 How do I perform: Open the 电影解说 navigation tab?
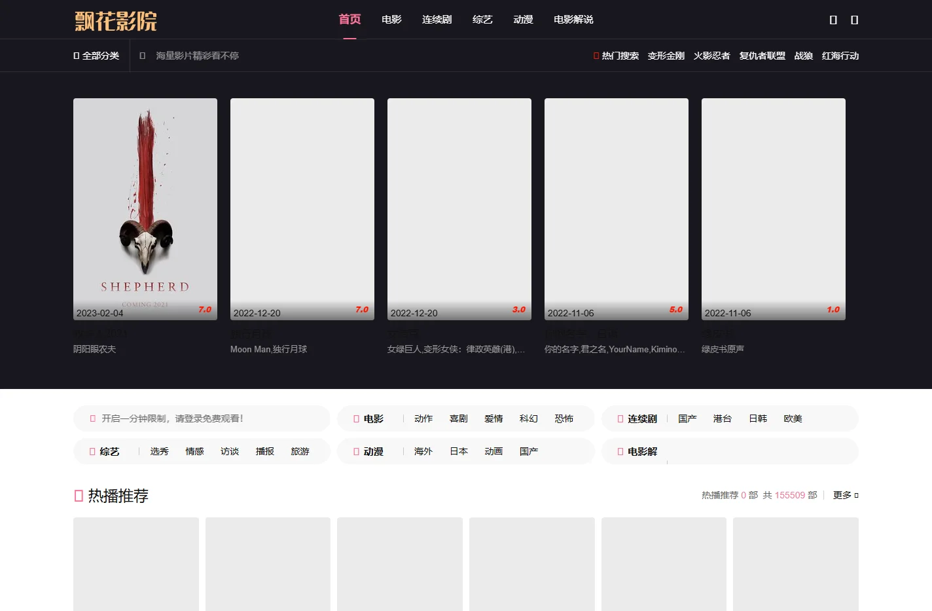coord(573,20)
